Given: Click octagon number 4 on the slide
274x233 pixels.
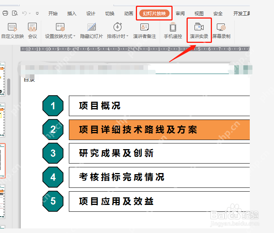Looking at the screenshot, I should pyautogui.click(x=53, y=177).
